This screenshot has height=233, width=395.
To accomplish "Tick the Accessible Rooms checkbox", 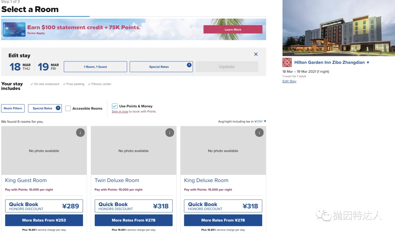I will [x=68, y=108].
